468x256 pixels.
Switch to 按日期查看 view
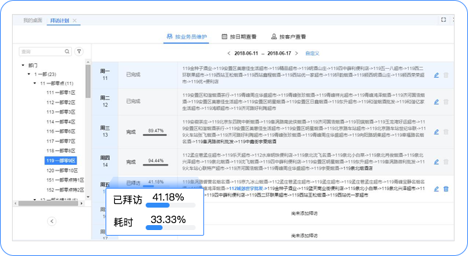[x=239, y=36]
